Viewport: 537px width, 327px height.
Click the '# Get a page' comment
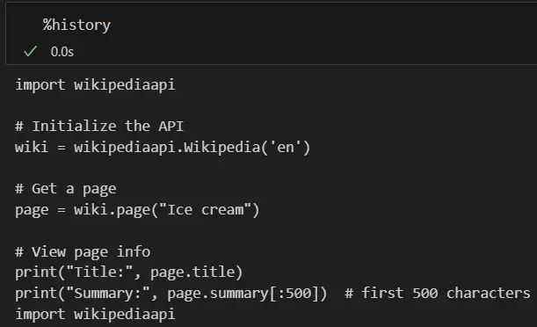pos(65,189)
